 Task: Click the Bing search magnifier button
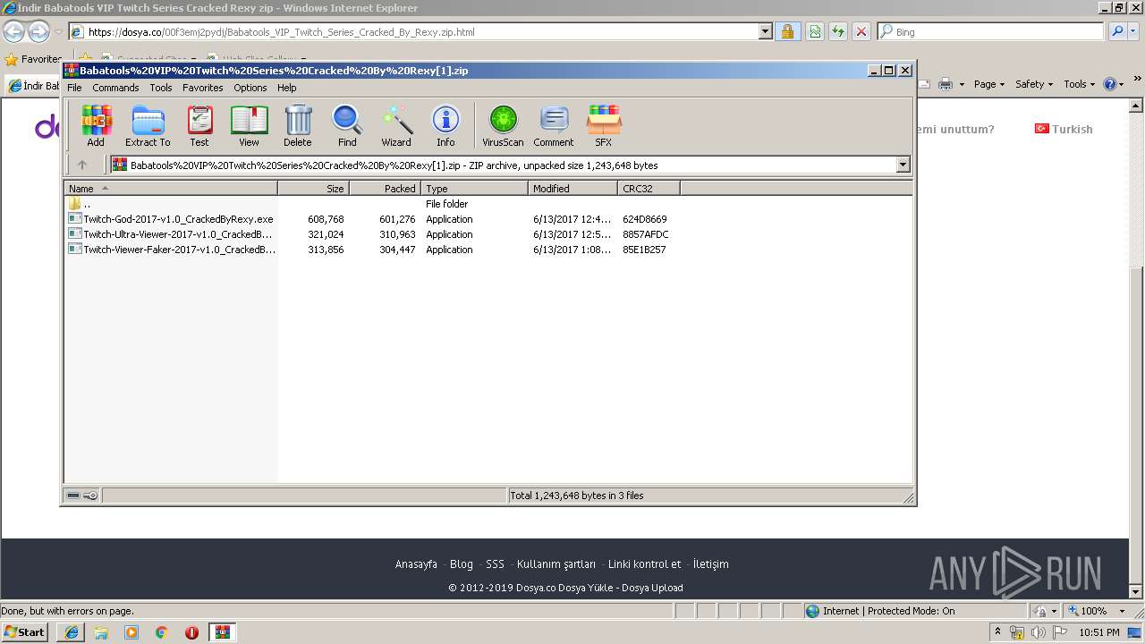click(1117, 31)
